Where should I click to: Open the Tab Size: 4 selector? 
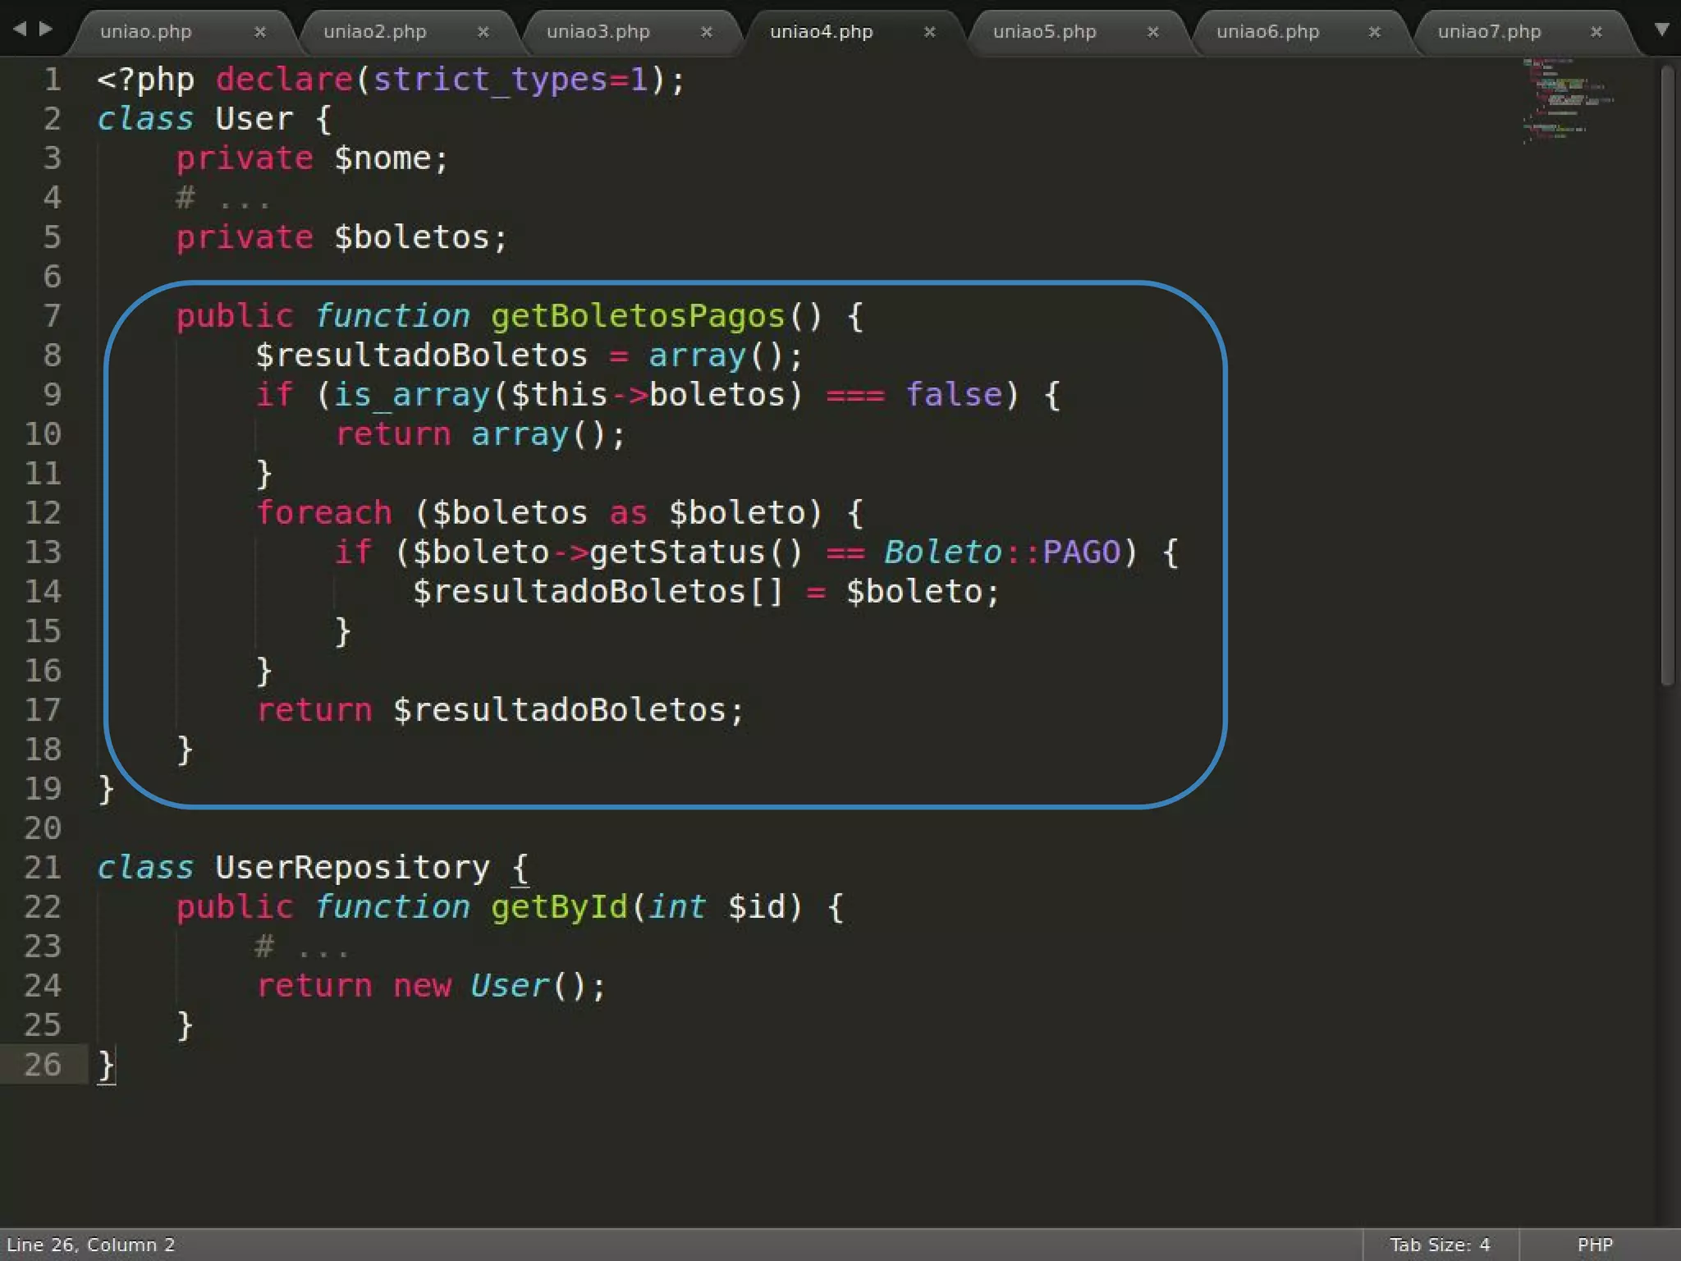pyautogui.click(x=1439, y=1245)
